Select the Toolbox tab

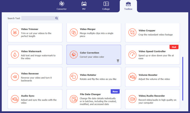coord(128,6)
